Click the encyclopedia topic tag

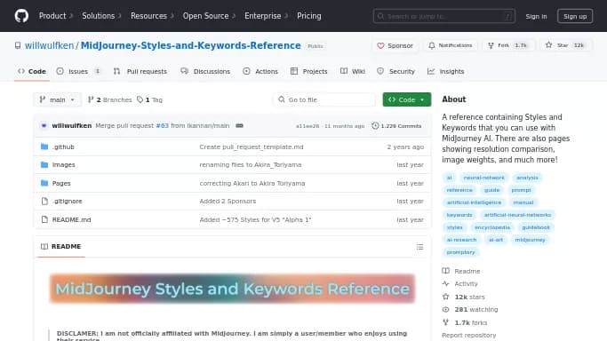pyautogui.click(x=492, y=227)
